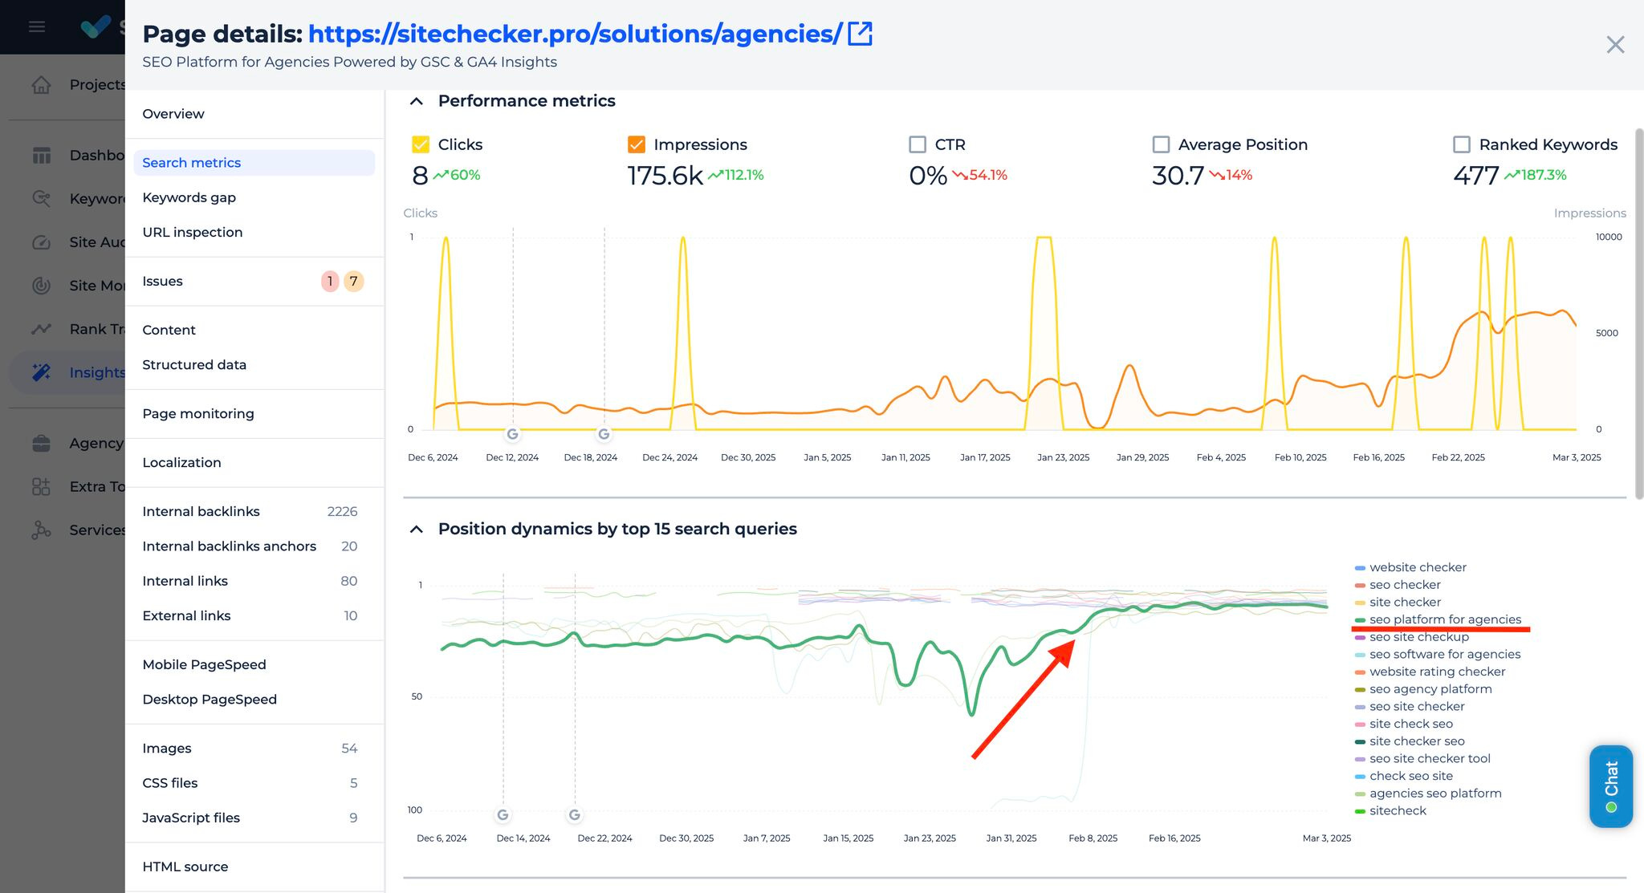Click Google marker near Dec 22 position chart
The image size is (1644, 893).
pos(575,815)
